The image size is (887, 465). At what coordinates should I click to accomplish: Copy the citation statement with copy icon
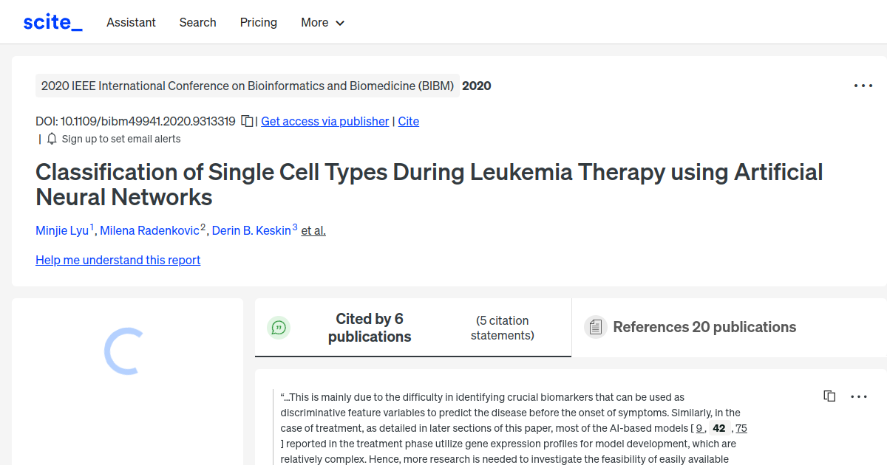[x=829, y=396]
